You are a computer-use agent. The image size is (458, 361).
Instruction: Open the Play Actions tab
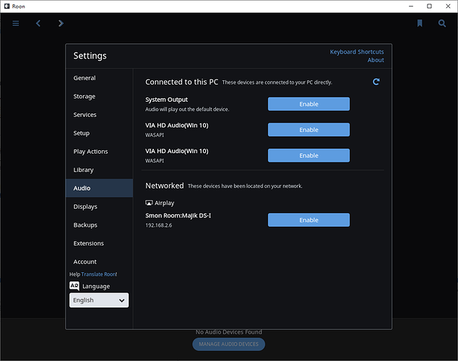point(99,152)
